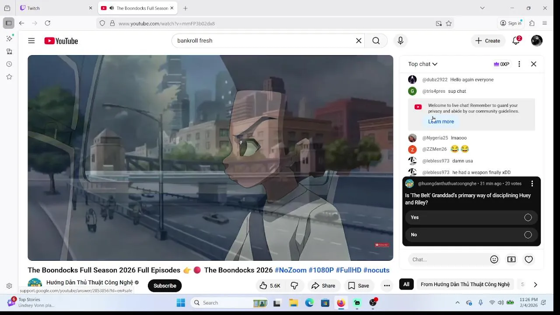The width and height of the screenshot is (560, 315).
Task: Go back to the previous page
Action: tap(21, 23)
